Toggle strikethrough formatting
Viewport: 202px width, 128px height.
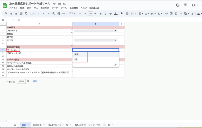tap(111, 14)
